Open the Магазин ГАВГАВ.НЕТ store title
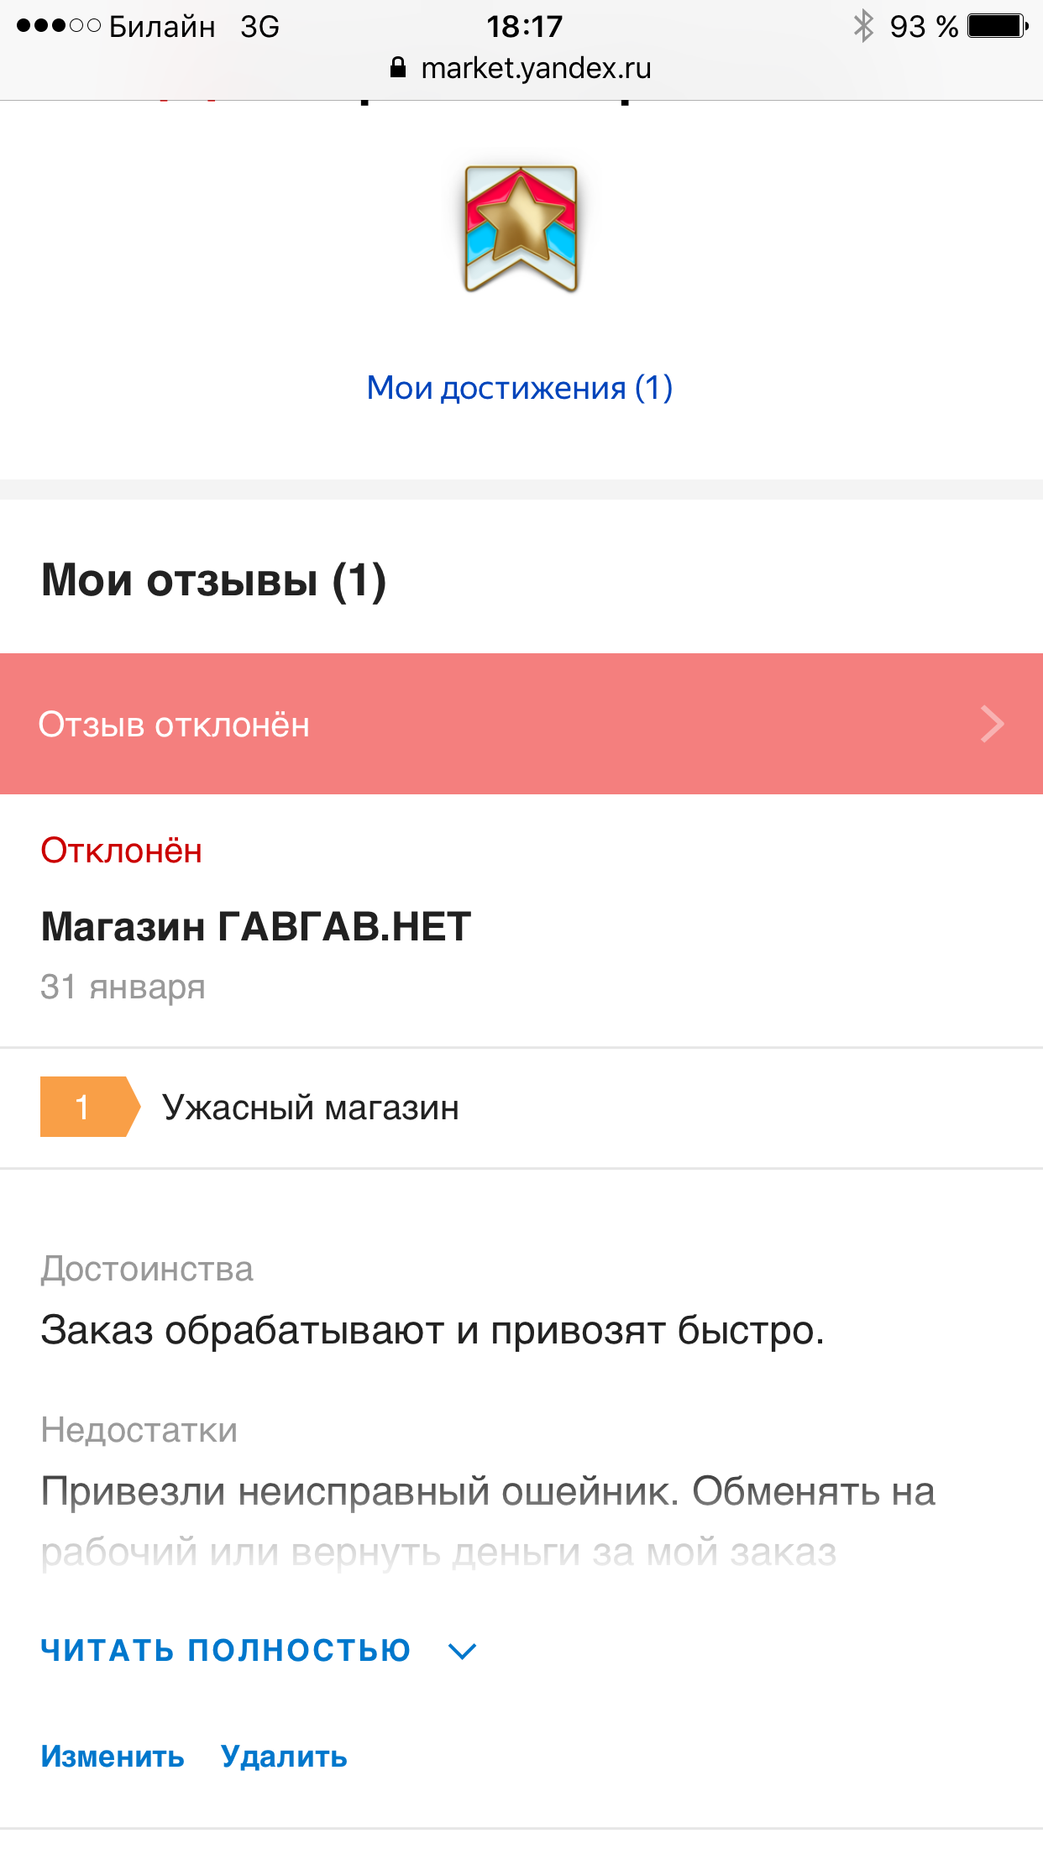This screenshot has width=1043, height=1854. point(256,927)
